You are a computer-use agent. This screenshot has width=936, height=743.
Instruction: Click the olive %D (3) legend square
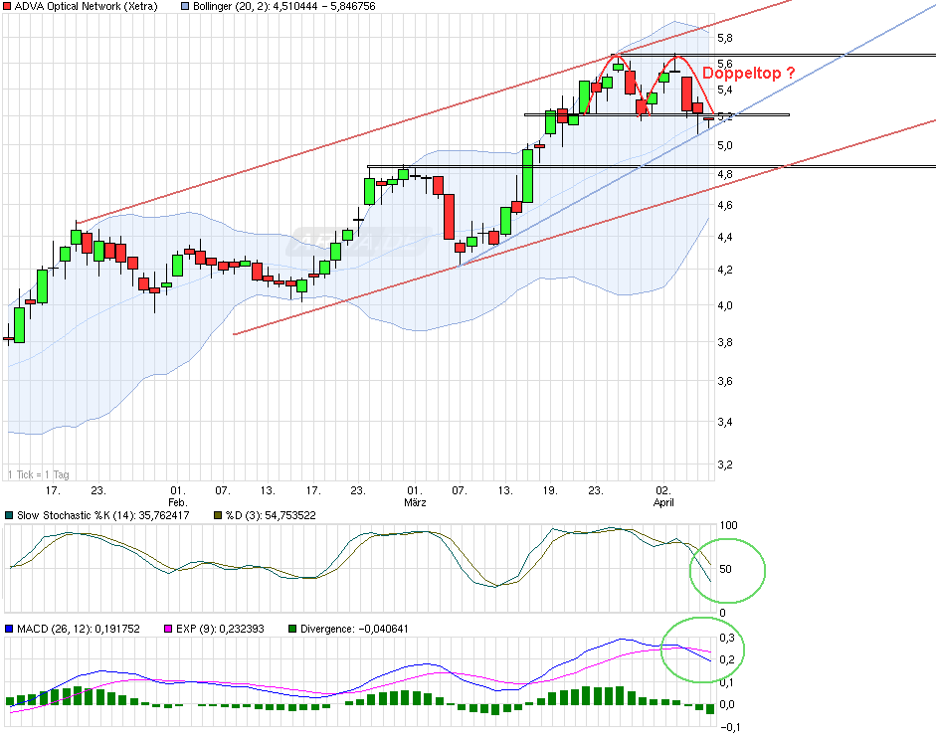[219, 517]
